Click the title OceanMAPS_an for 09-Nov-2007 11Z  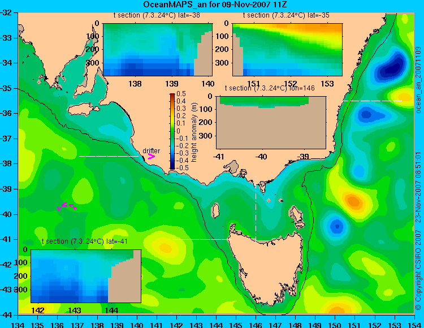point(215,5)
